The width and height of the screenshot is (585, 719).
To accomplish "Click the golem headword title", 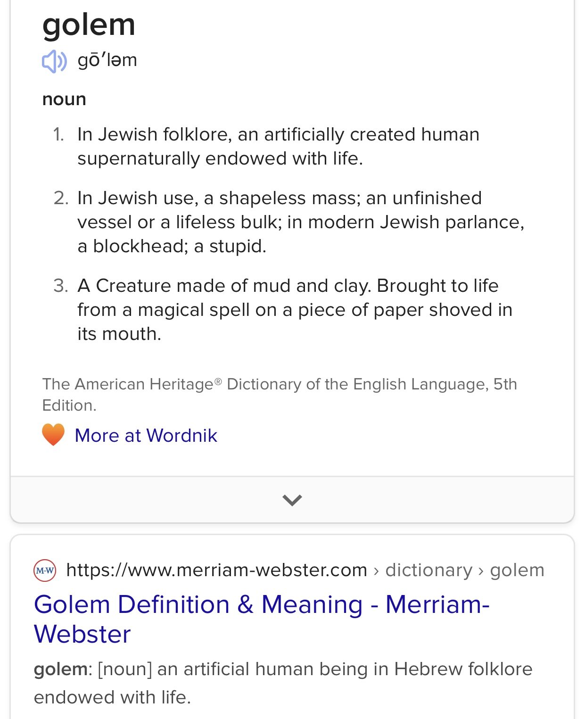I will 89,25.
